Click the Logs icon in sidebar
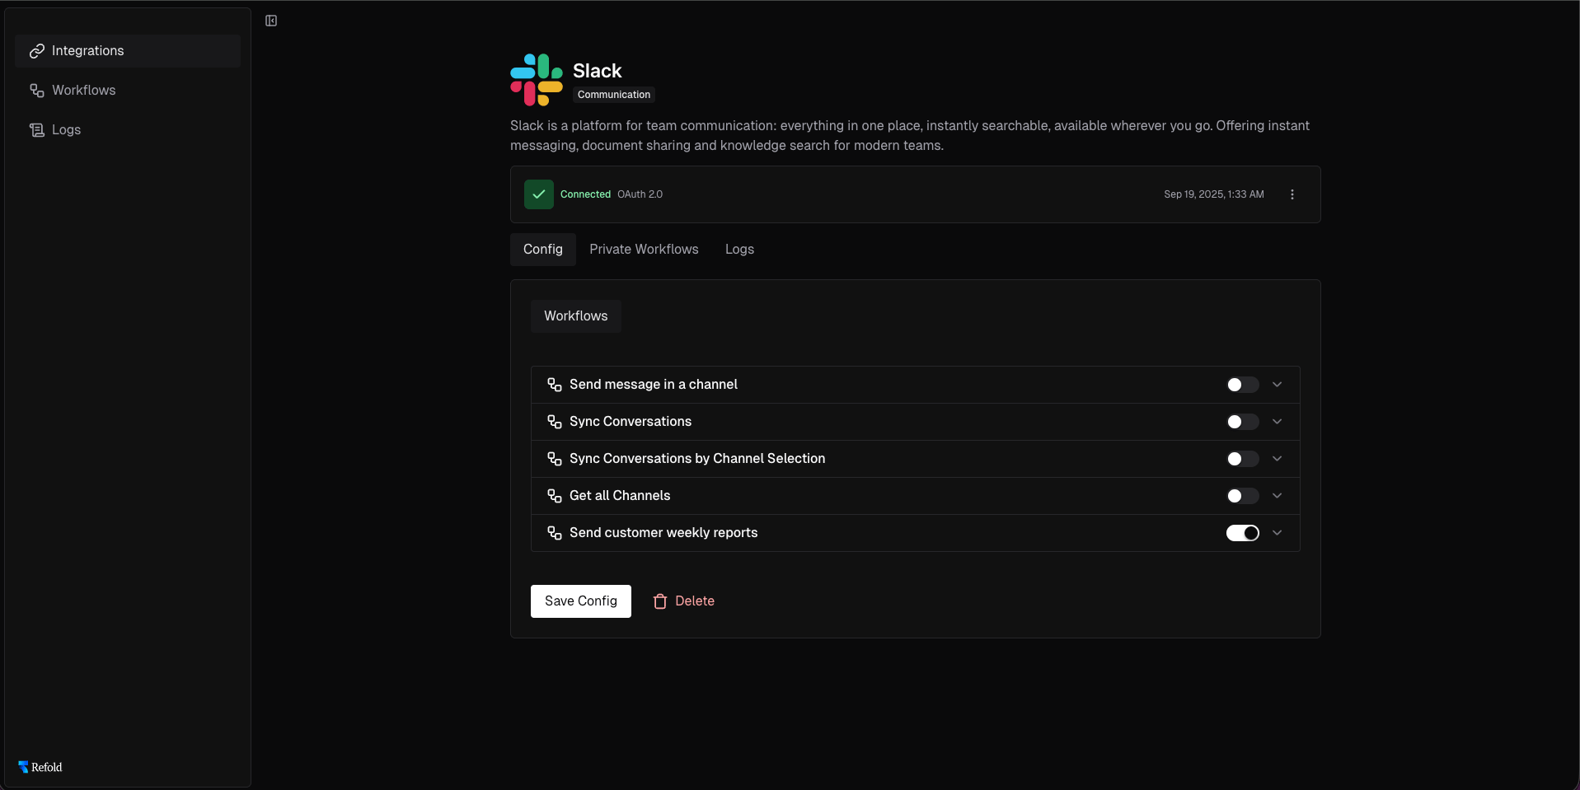Screen dimensions: 1580x790 pyautogui.click(x=37, y=130)
